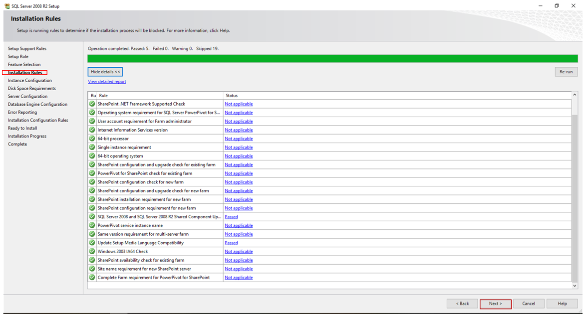Go to next step with Next button
This screenshot has height=314, width=586.
(495, 304)
